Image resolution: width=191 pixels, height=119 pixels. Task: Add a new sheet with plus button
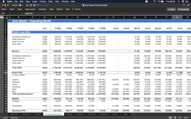(x=133, y=114)
